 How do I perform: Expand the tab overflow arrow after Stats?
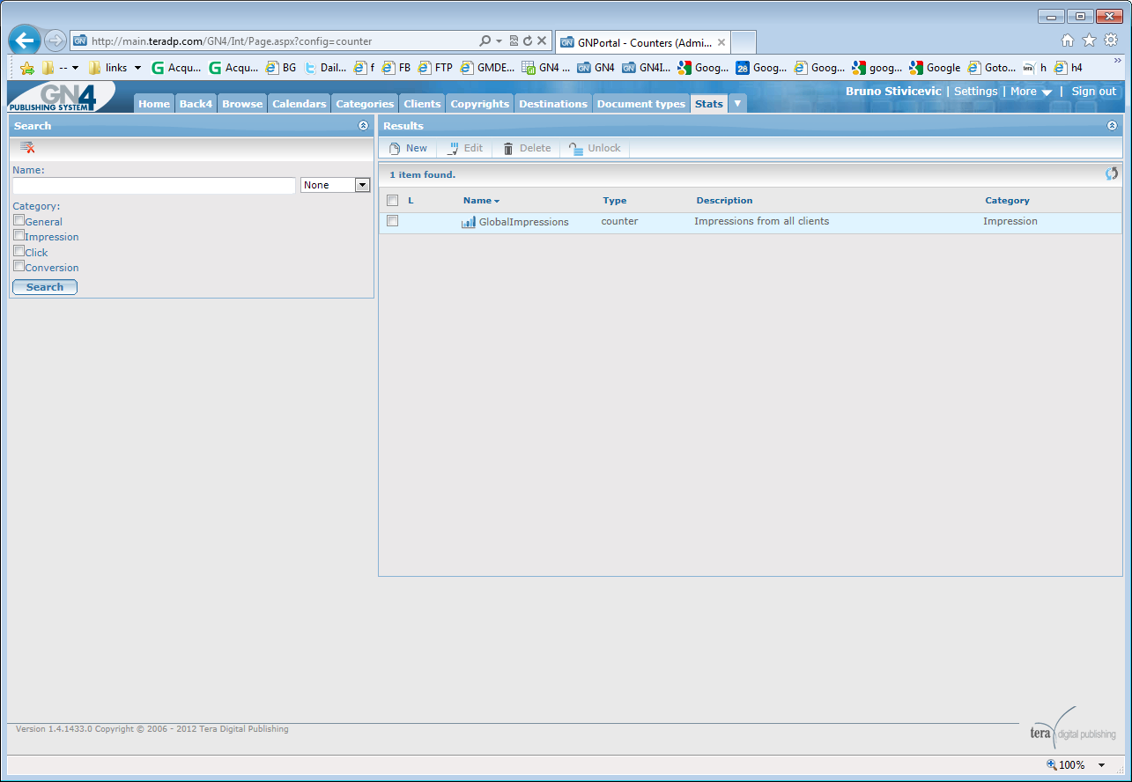click(737, 103)
